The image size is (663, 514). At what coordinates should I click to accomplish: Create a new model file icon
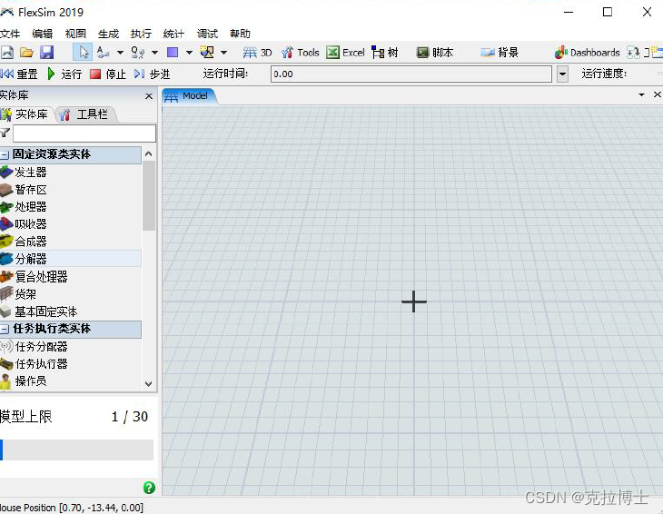click(x=6, y=53)
